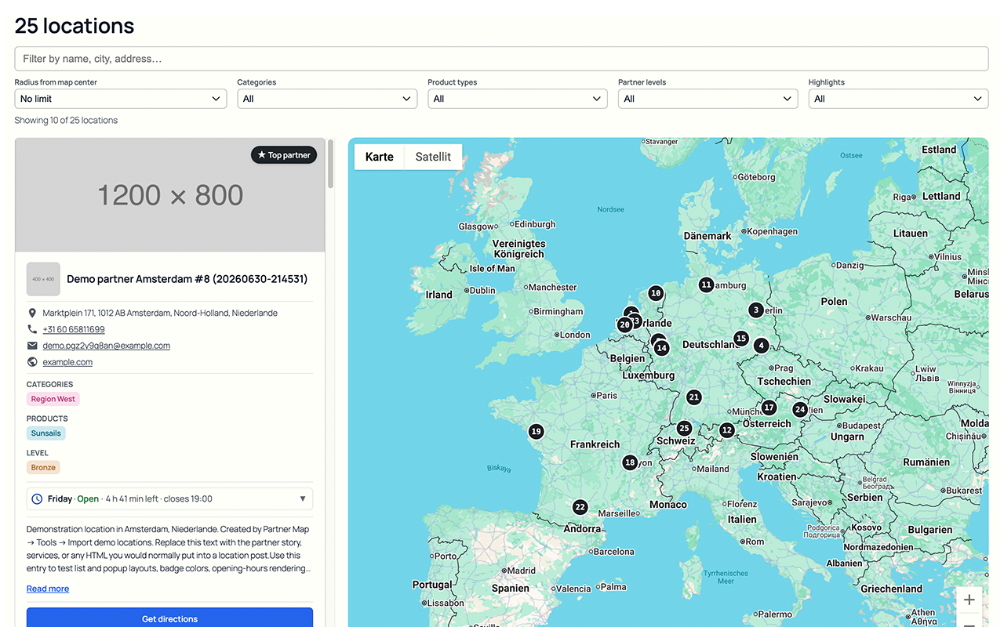Select map marker 24 near Wien

pos(800,409)
